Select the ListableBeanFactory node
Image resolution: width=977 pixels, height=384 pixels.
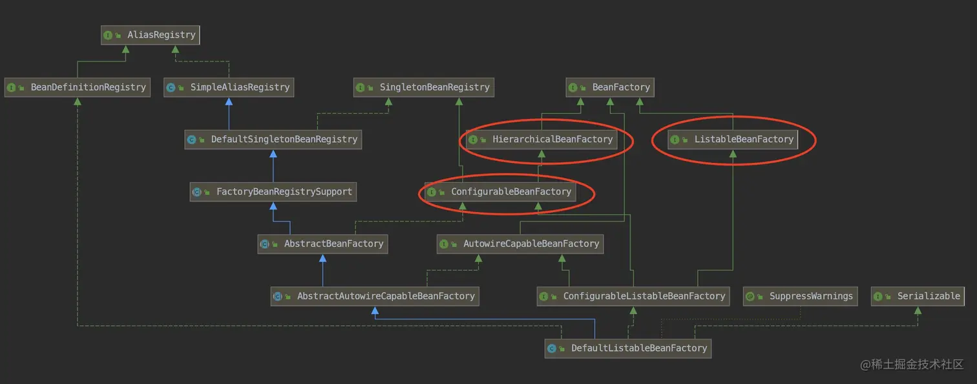click(733, 140)
